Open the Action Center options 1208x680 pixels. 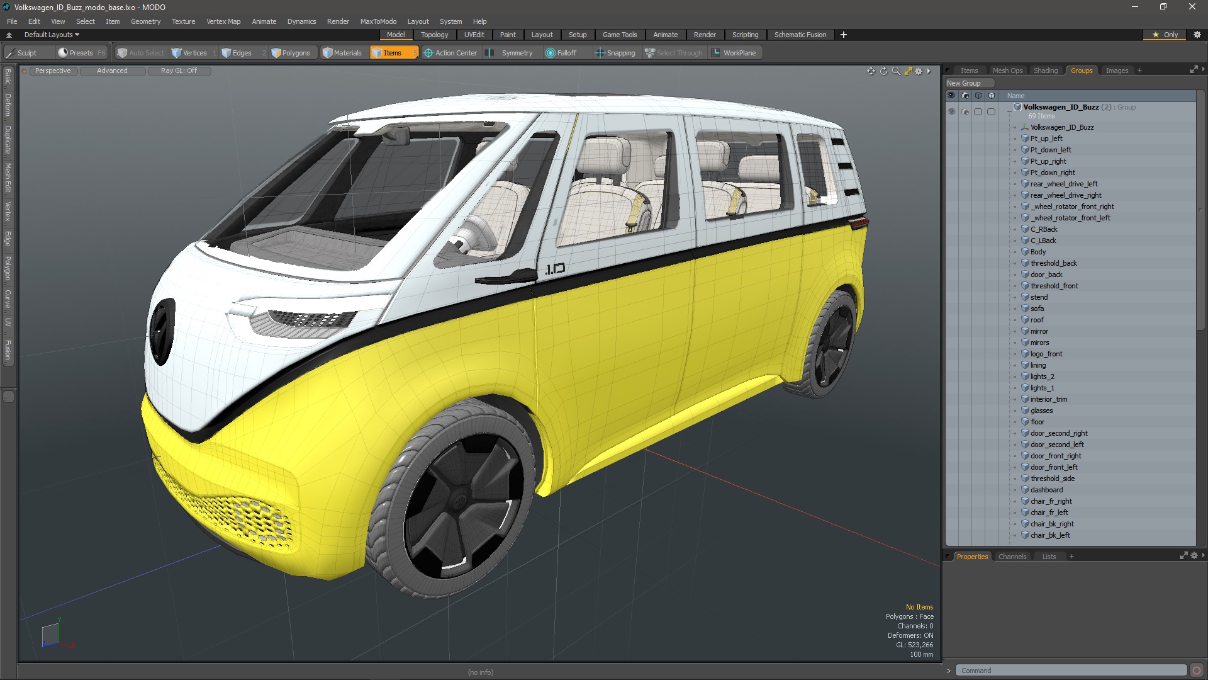(x=450, y=53)
